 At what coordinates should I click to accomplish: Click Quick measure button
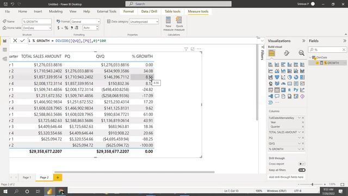pyautogui.click(x=179, y=23)
